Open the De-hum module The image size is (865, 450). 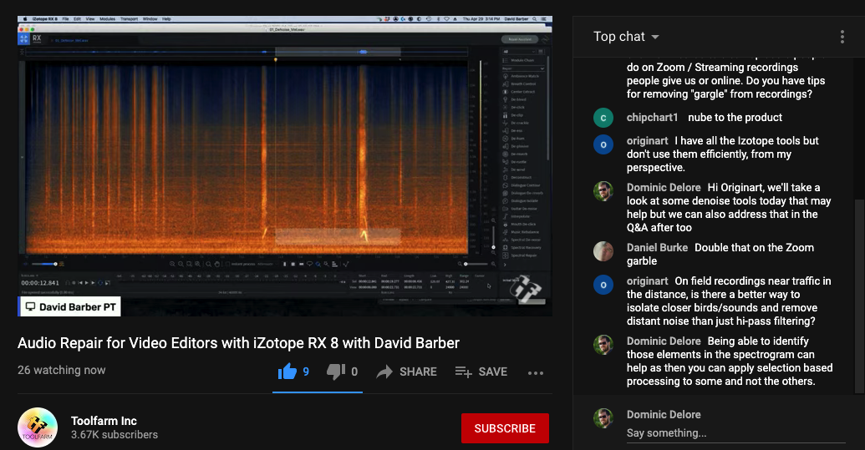point(512,139)
